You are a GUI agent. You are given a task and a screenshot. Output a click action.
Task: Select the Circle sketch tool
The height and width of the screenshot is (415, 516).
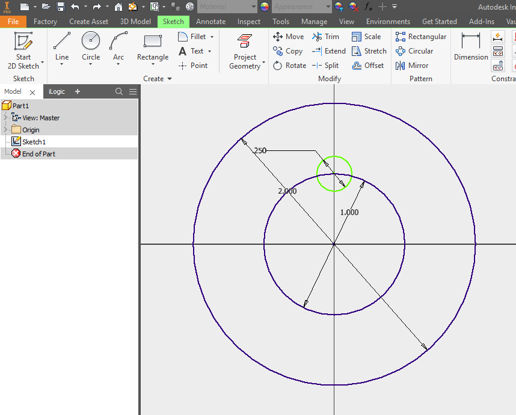[x=91, y=46]
